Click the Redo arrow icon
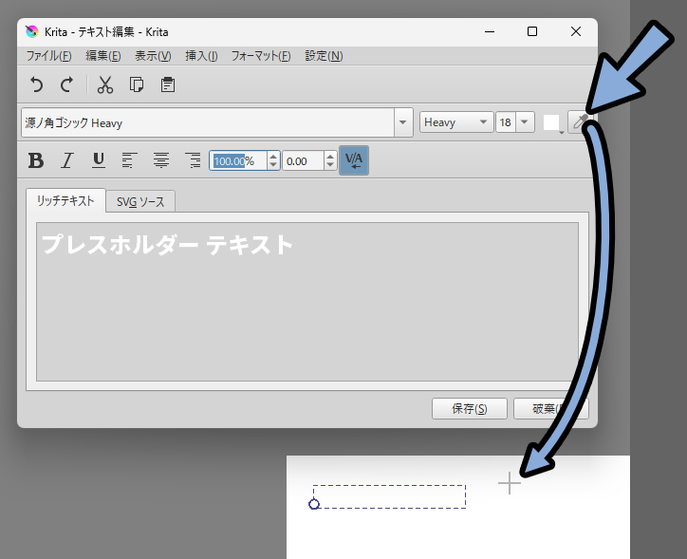 tap(66, 85)
